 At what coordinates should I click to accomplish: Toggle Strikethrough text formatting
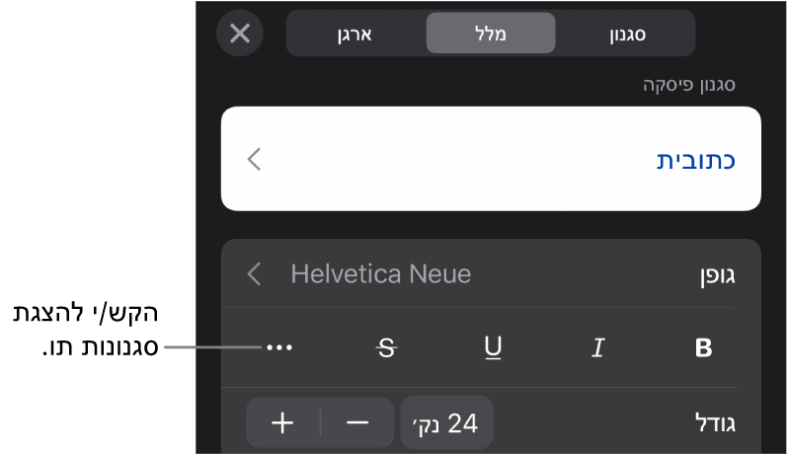point(386,348)
